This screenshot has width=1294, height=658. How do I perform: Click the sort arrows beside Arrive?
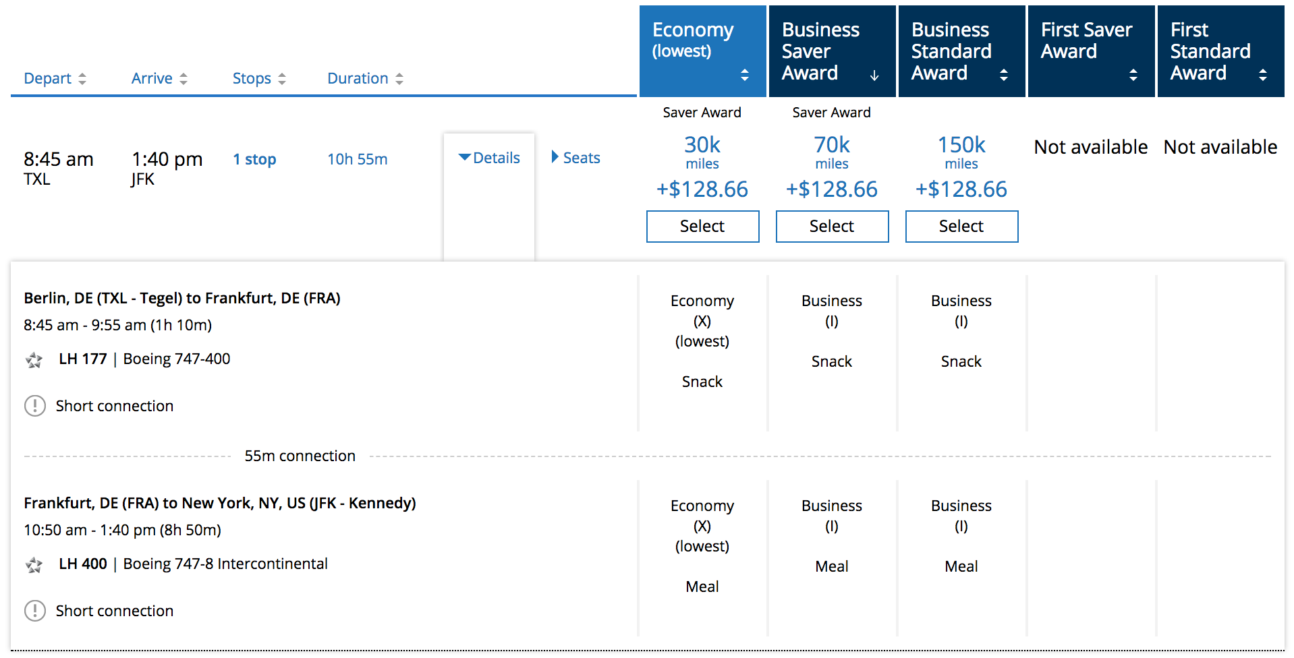[x=184, y=79]
